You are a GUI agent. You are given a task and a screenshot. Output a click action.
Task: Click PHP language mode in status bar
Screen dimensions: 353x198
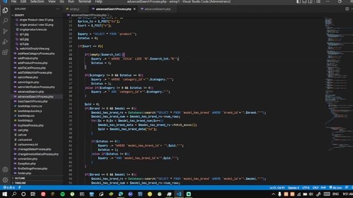(x=323, y=188)
